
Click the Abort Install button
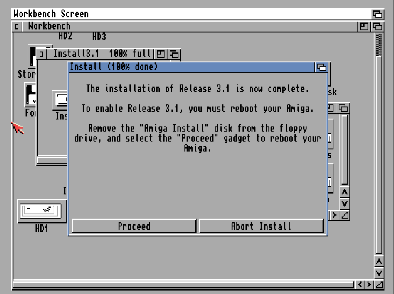(x=261, y=226)
